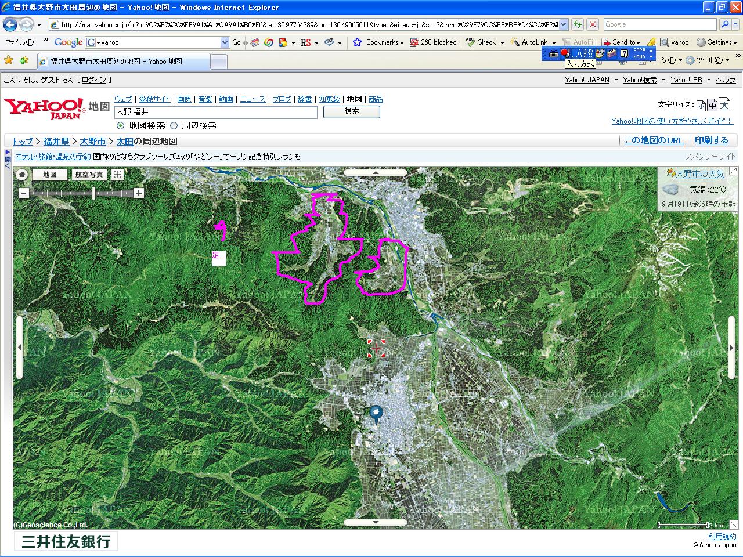Click the map resize icon near scale
743x557 pixels.
pyautogui.click(x=734, y=525)
